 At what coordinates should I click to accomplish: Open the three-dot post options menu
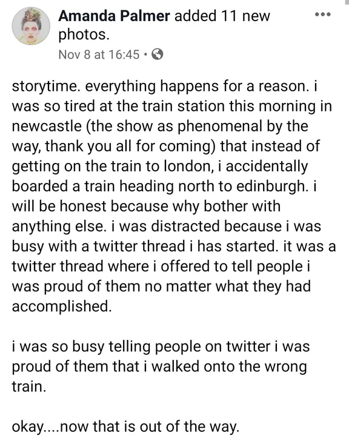323,14
